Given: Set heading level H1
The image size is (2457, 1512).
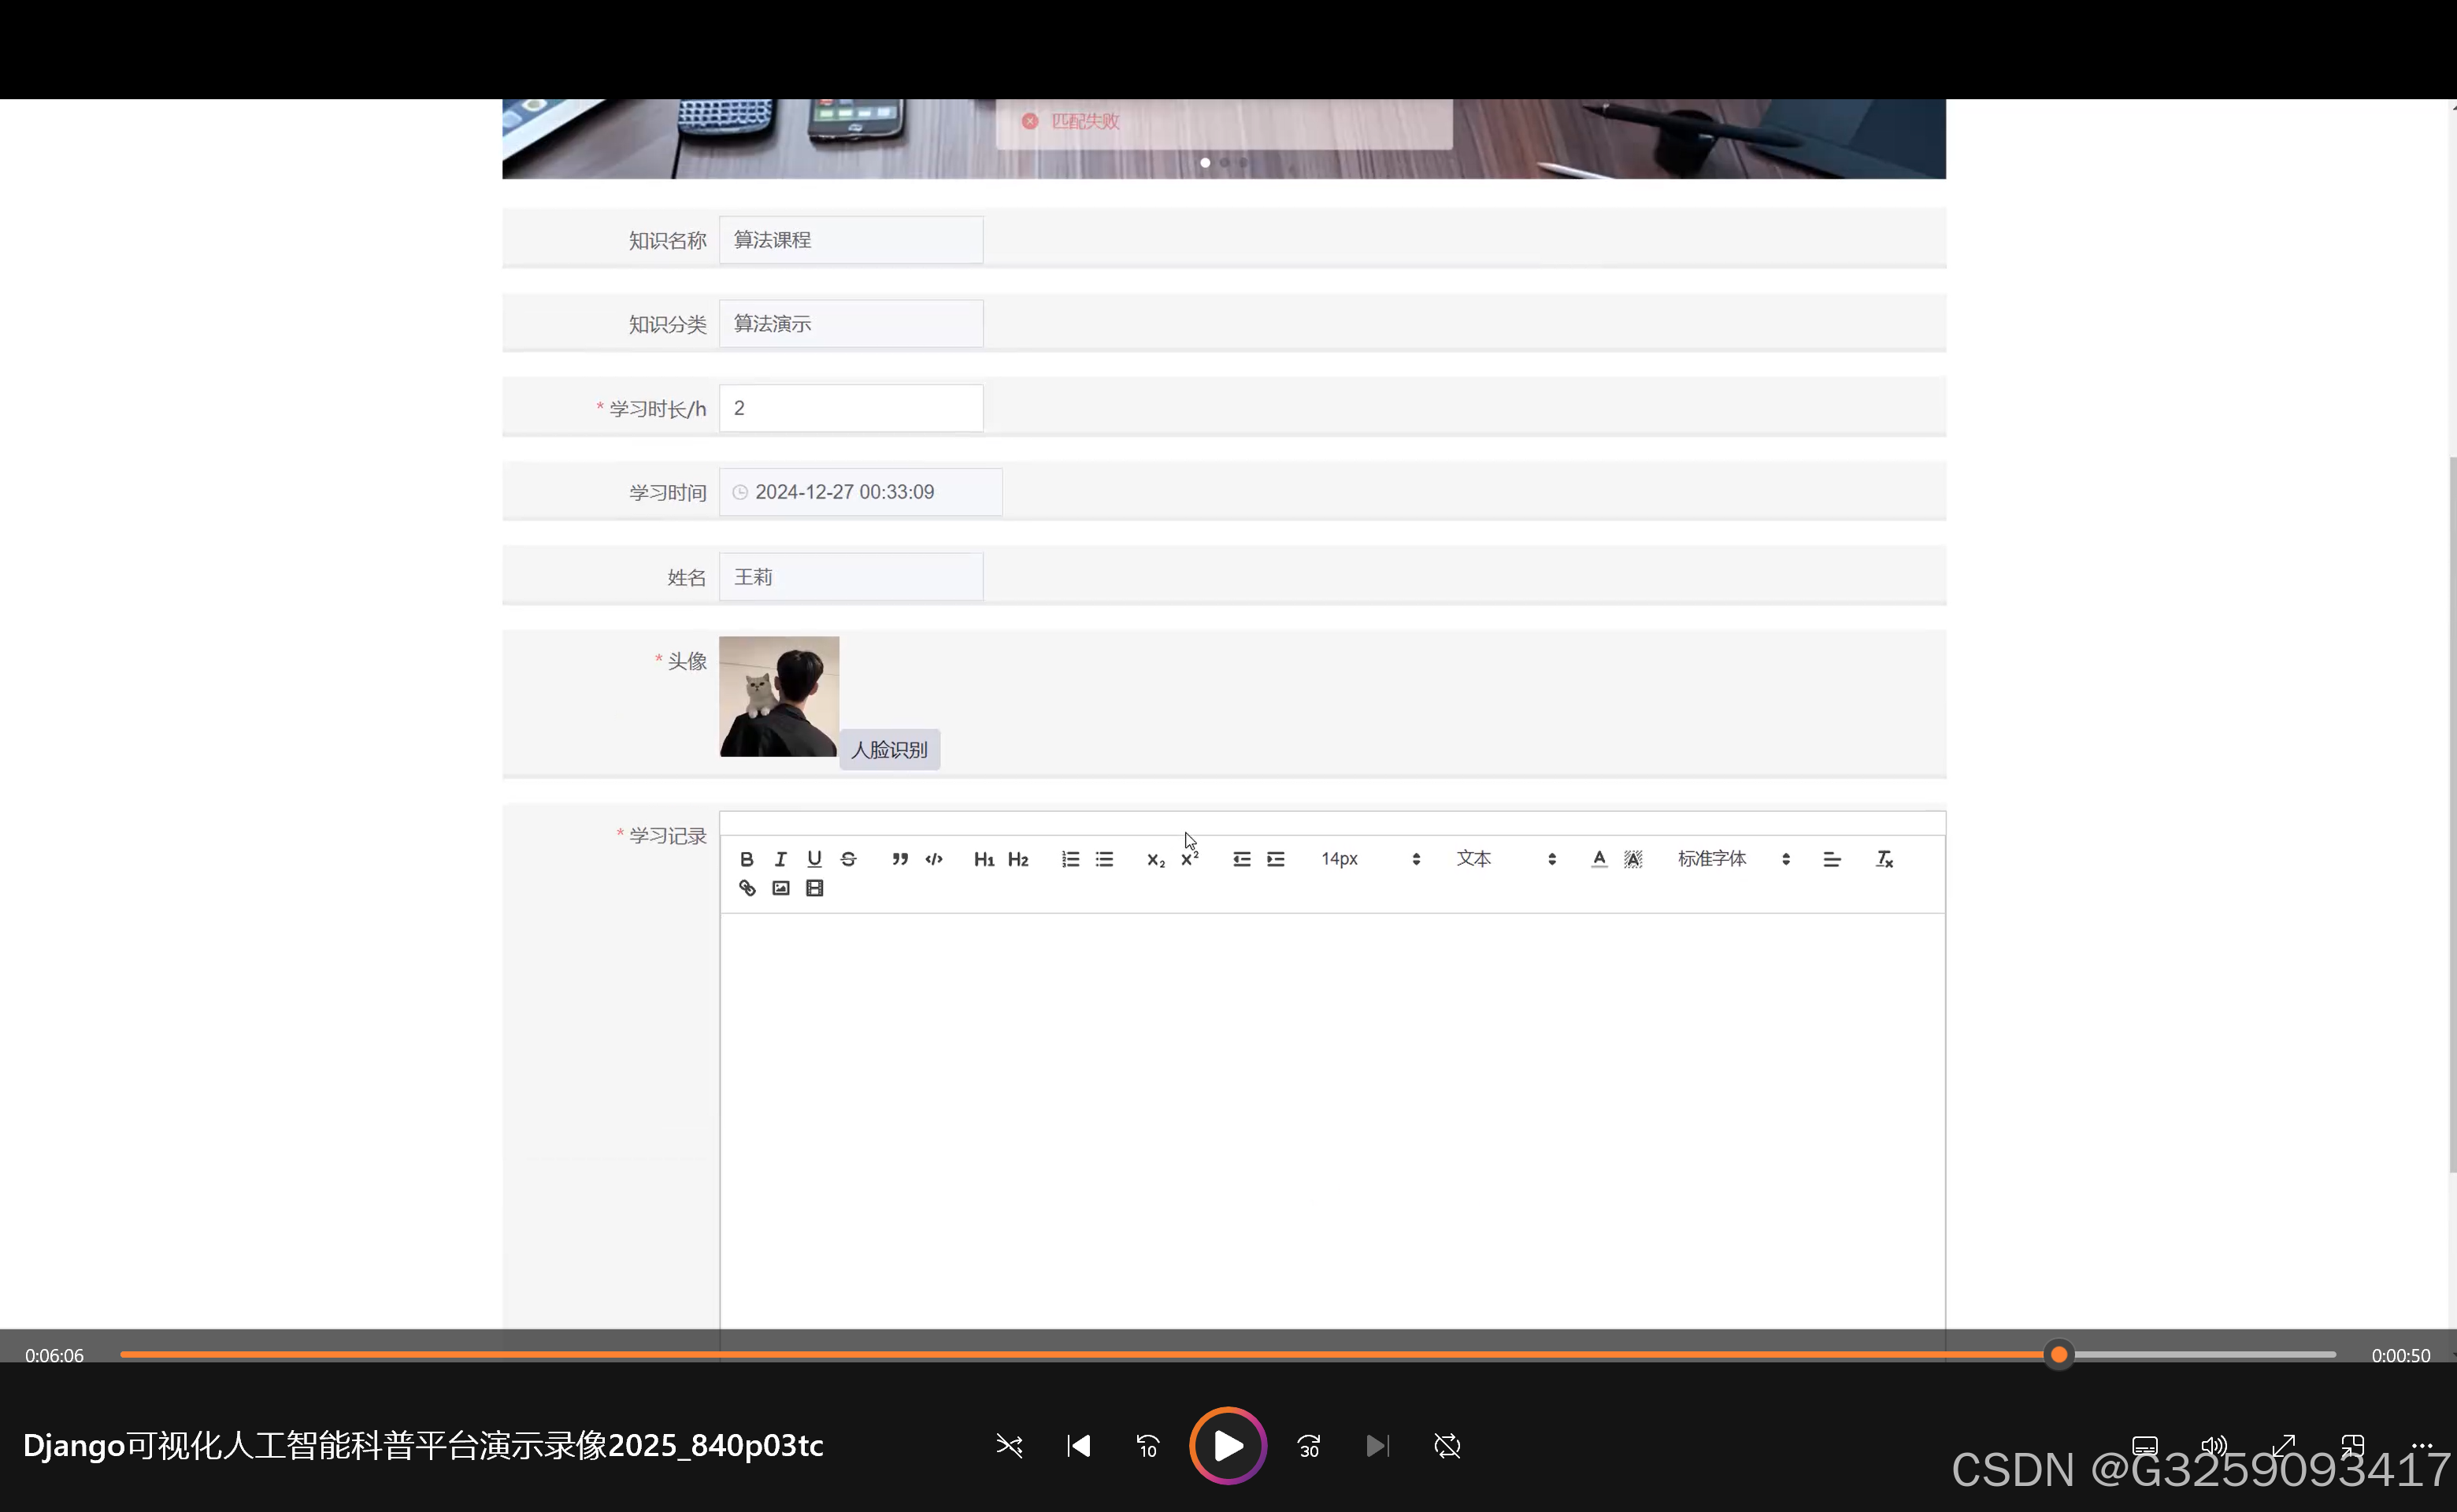Looking at the screenshot, I should [984, 859].
